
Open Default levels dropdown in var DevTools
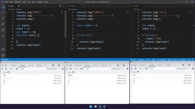point(52,69)
